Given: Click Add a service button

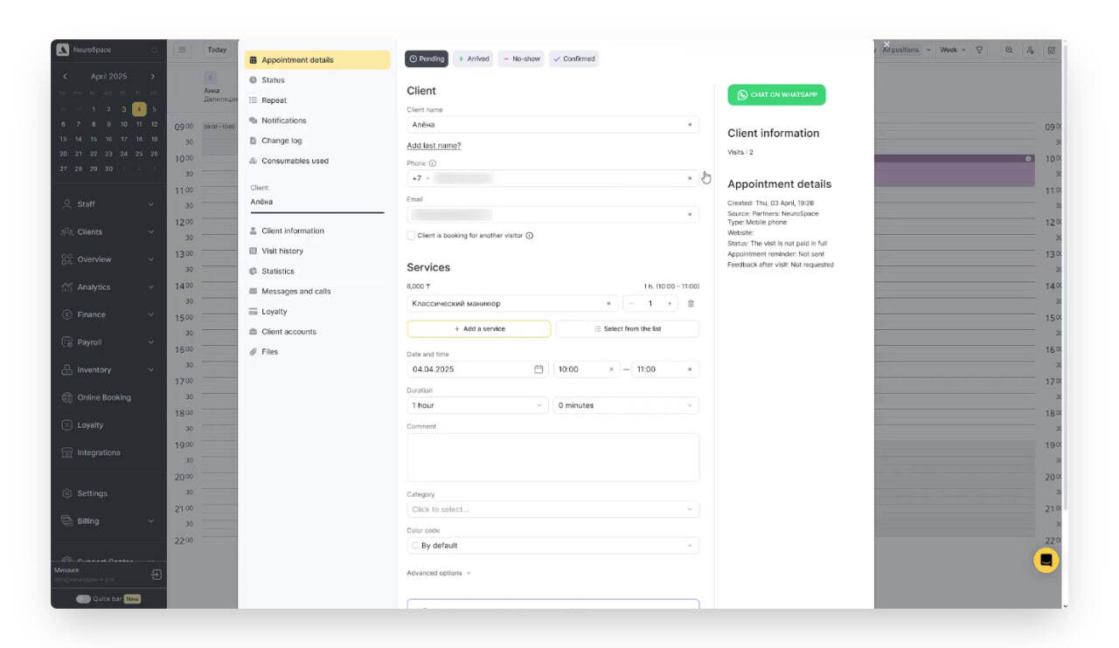Looking at the screenshot, I should tap(479, 329).
